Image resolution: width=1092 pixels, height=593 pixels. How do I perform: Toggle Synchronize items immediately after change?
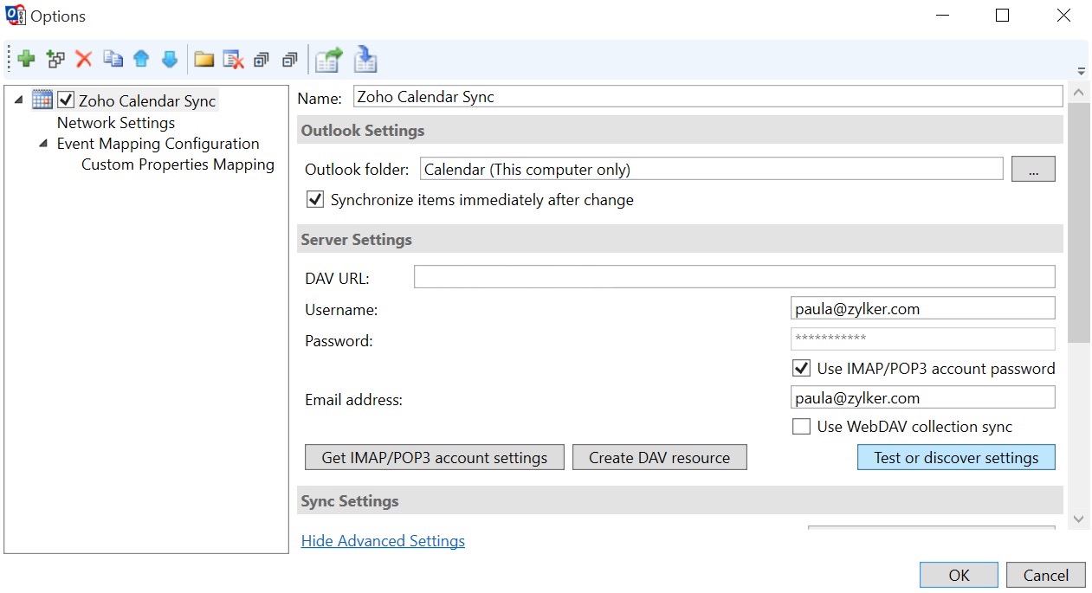315,200
